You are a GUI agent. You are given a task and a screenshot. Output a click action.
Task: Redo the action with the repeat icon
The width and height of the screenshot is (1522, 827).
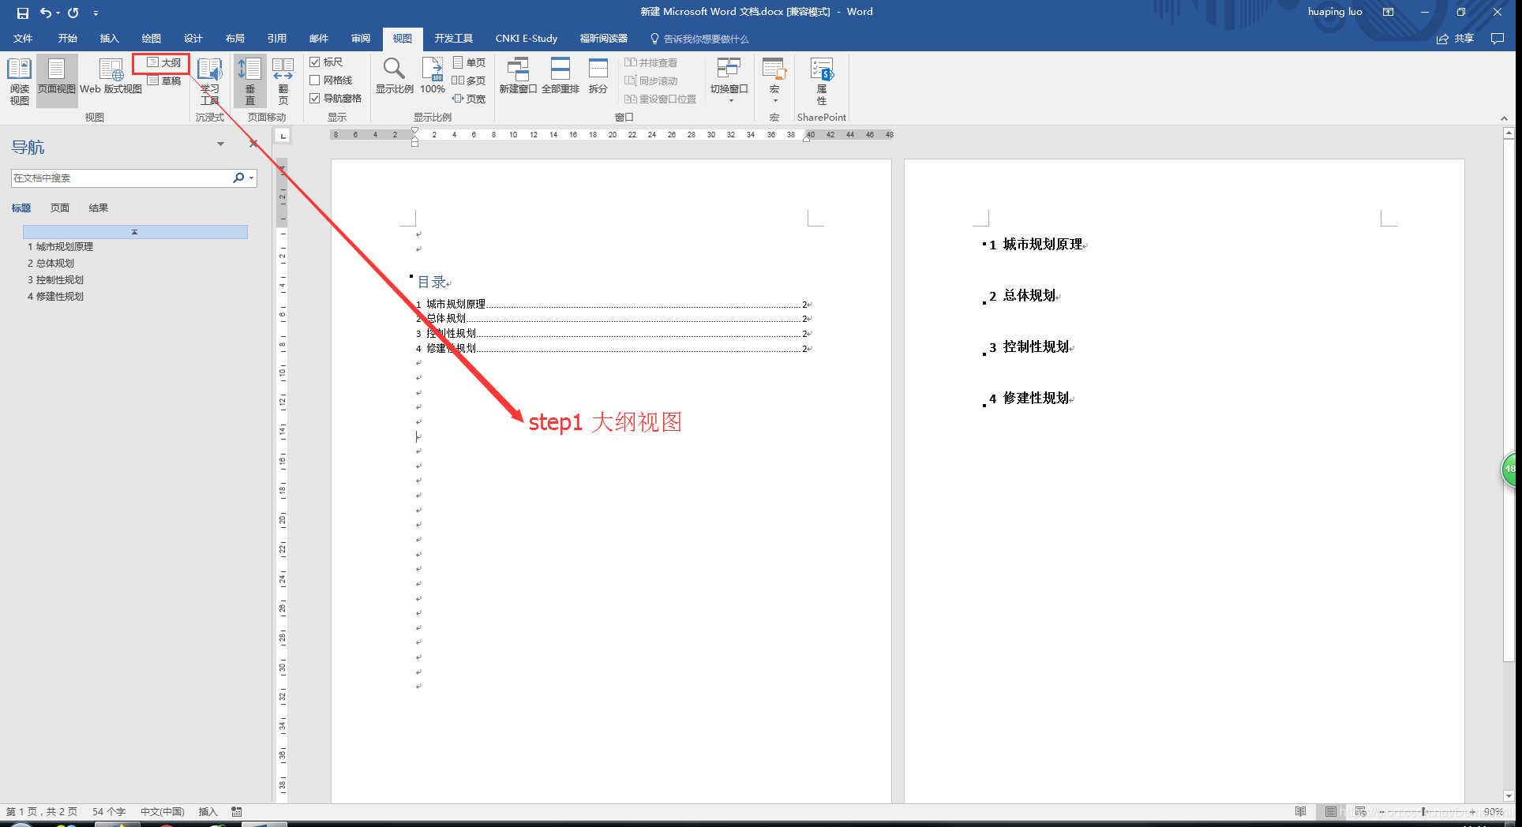(73, 13)
